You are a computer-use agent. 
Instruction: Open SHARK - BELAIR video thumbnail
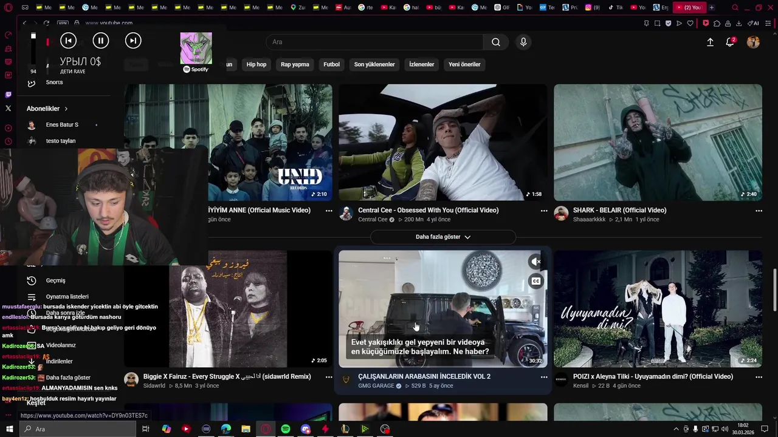click(658, 143)
